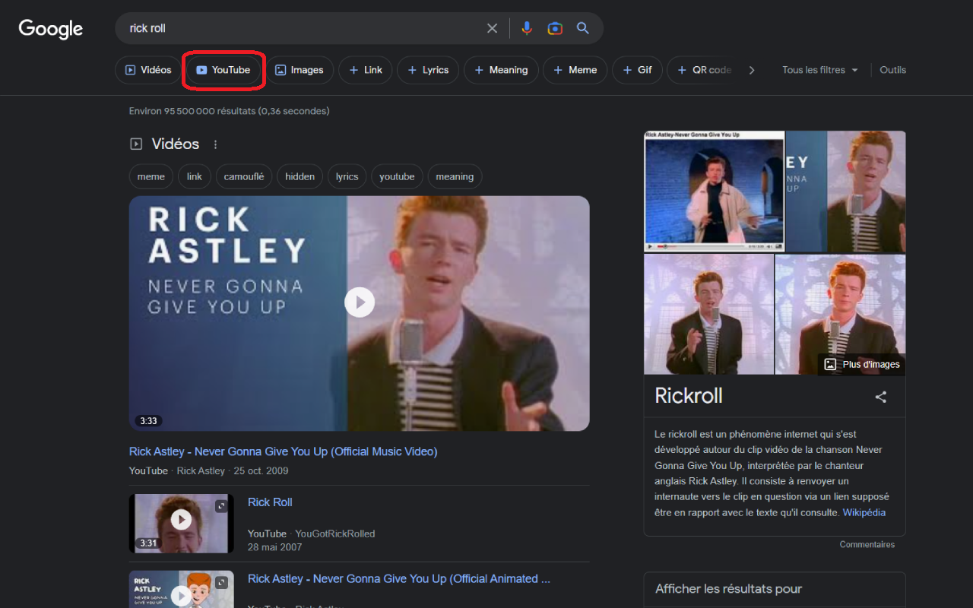Open the top-left knowledge panel image with trench coat
The height and width of the screenshot is (608, 973).
714,191
